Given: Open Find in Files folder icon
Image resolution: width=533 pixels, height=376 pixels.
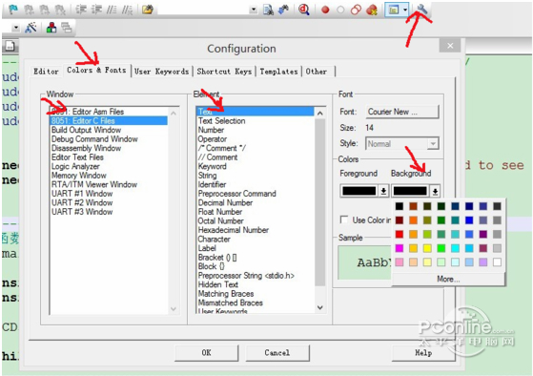Looking at the screenshot, I should 148,10.
